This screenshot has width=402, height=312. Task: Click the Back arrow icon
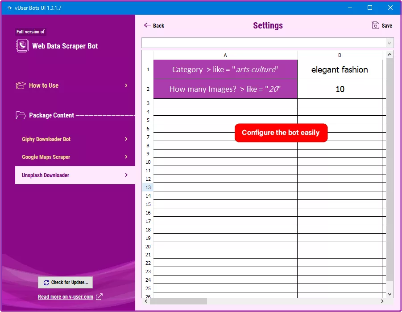click(147, 25)
